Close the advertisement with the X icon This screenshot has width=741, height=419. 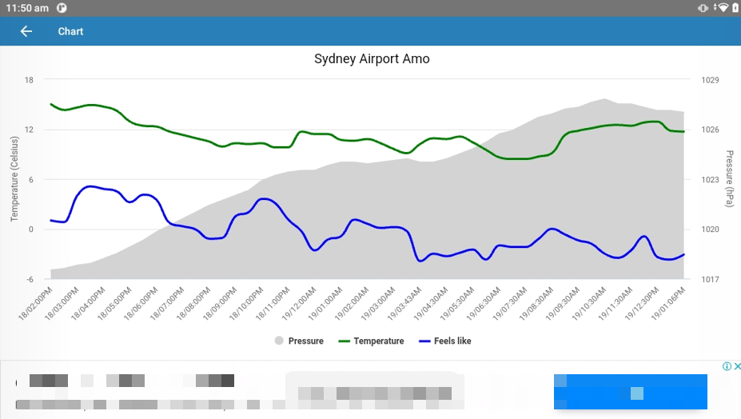tap(737, 367)
